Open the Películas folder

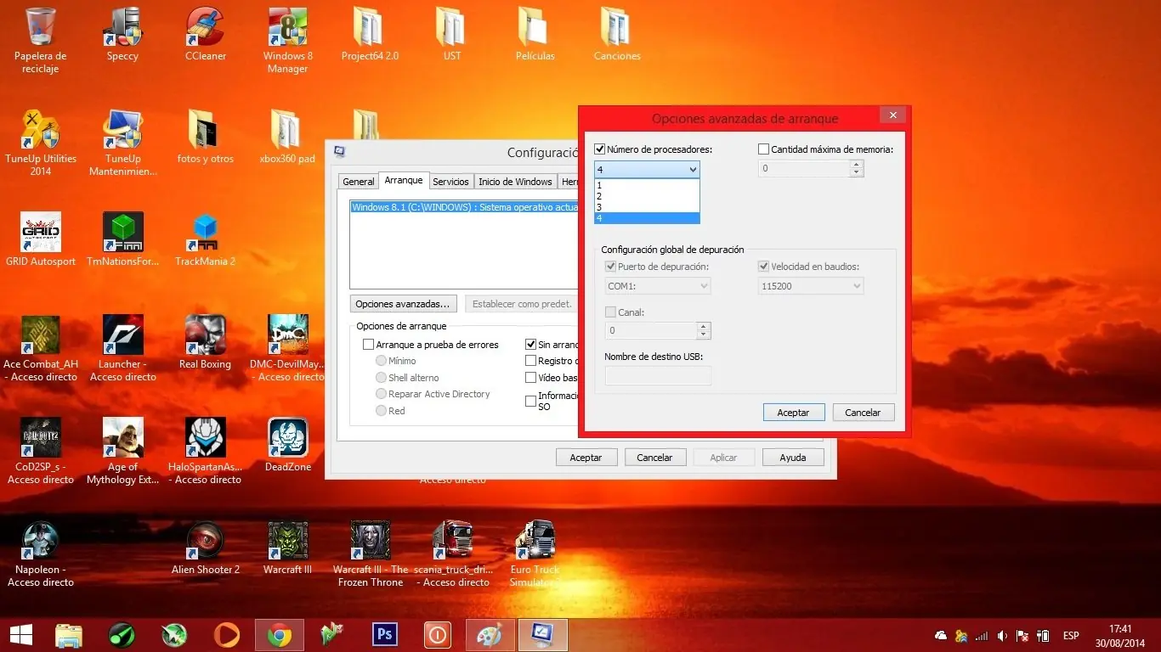click(x=535, y=34)
